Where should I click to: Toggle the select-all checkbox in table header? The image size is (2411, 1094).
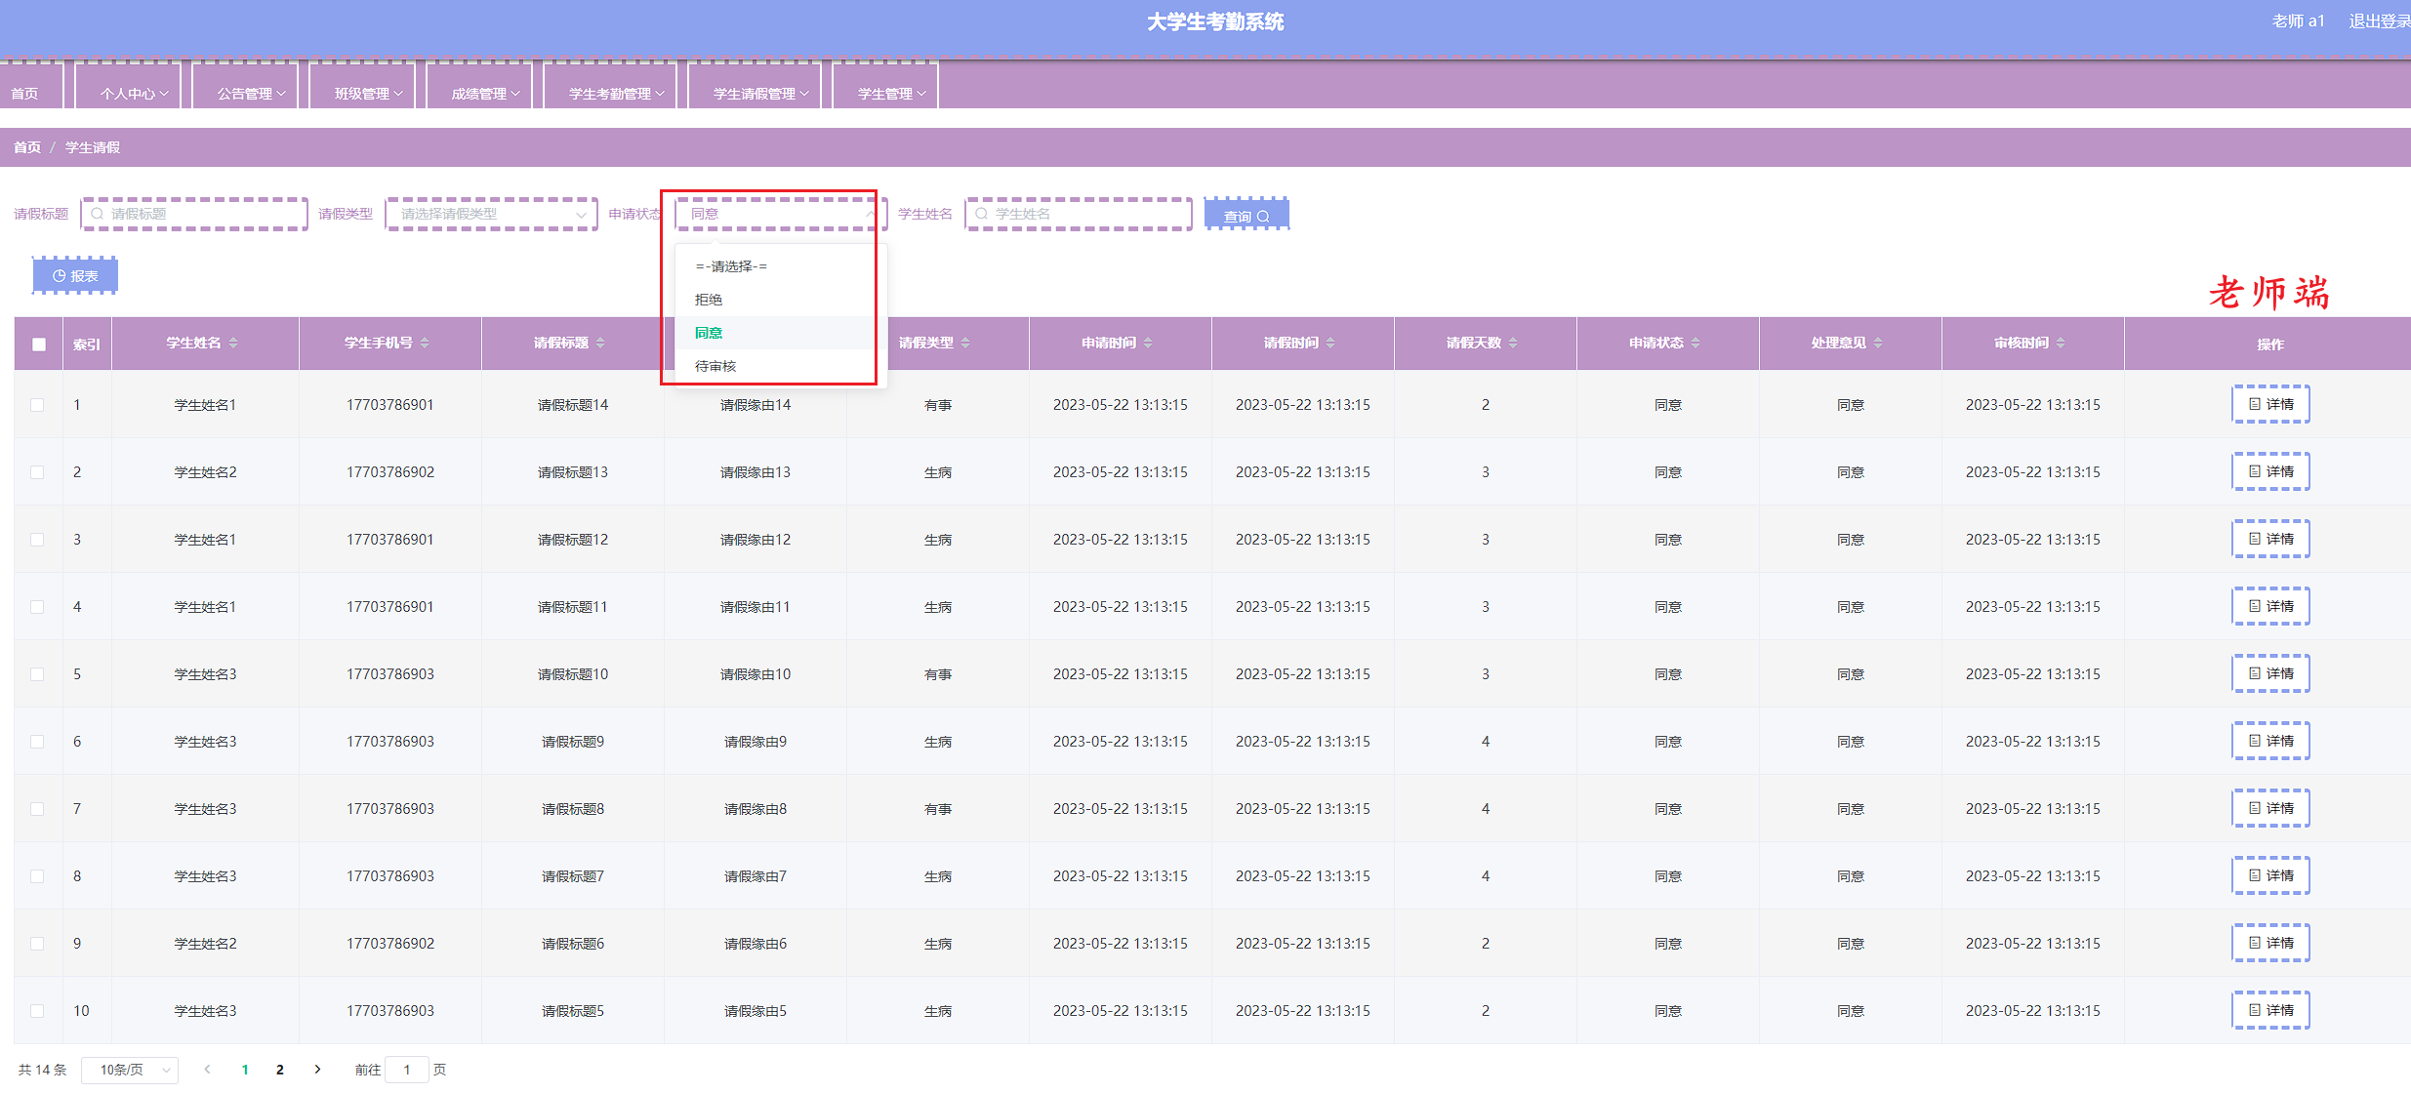click(x=39, y=344)
